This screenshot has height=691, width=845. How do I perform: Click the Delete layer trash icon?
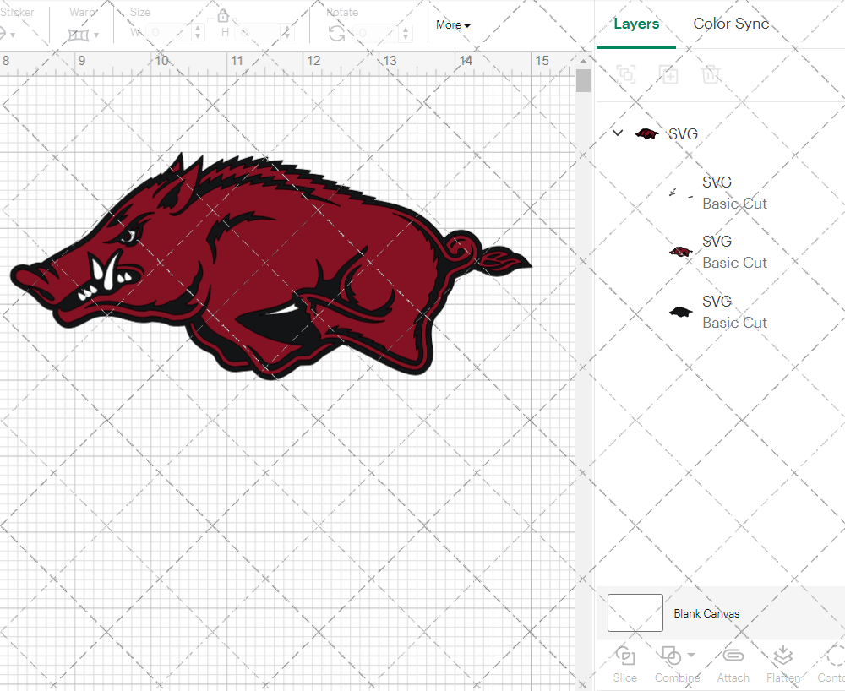click(x=711, y=74)
